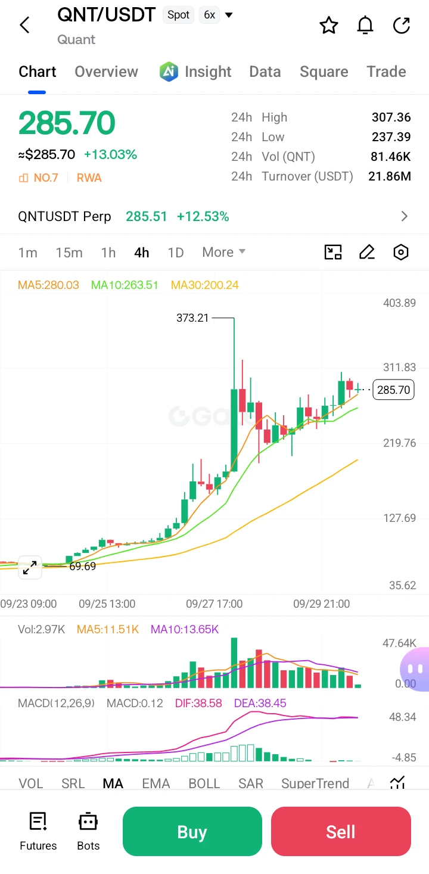
Task: Select the 1D timeframe
Action: click(176, 253)
